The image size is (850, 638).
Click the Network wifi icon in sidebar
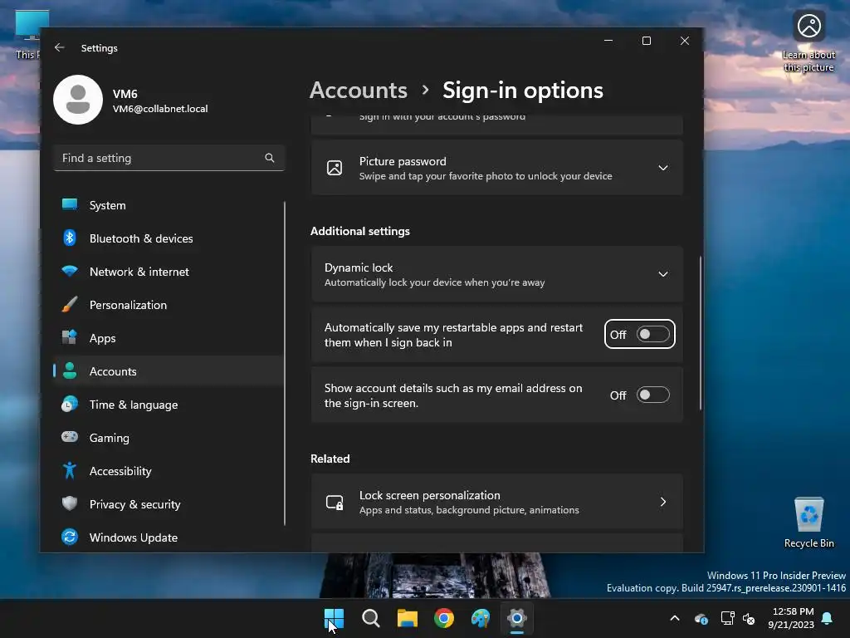[x=70, y=271]
